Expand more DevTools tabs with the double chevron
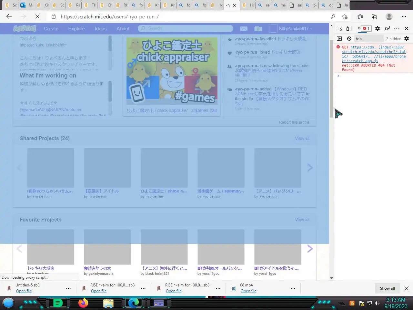 click(x=358, y=28)
